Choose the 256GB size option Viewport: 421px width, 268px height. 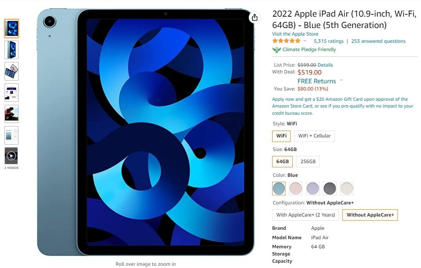tap(308, 162)
